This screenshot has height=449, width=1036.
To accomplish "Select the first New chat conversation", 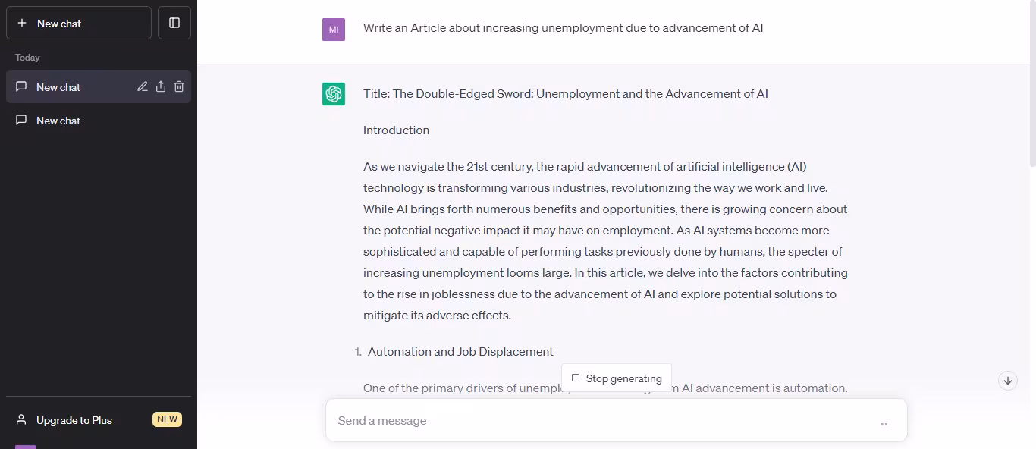I will tap(58, 87).
